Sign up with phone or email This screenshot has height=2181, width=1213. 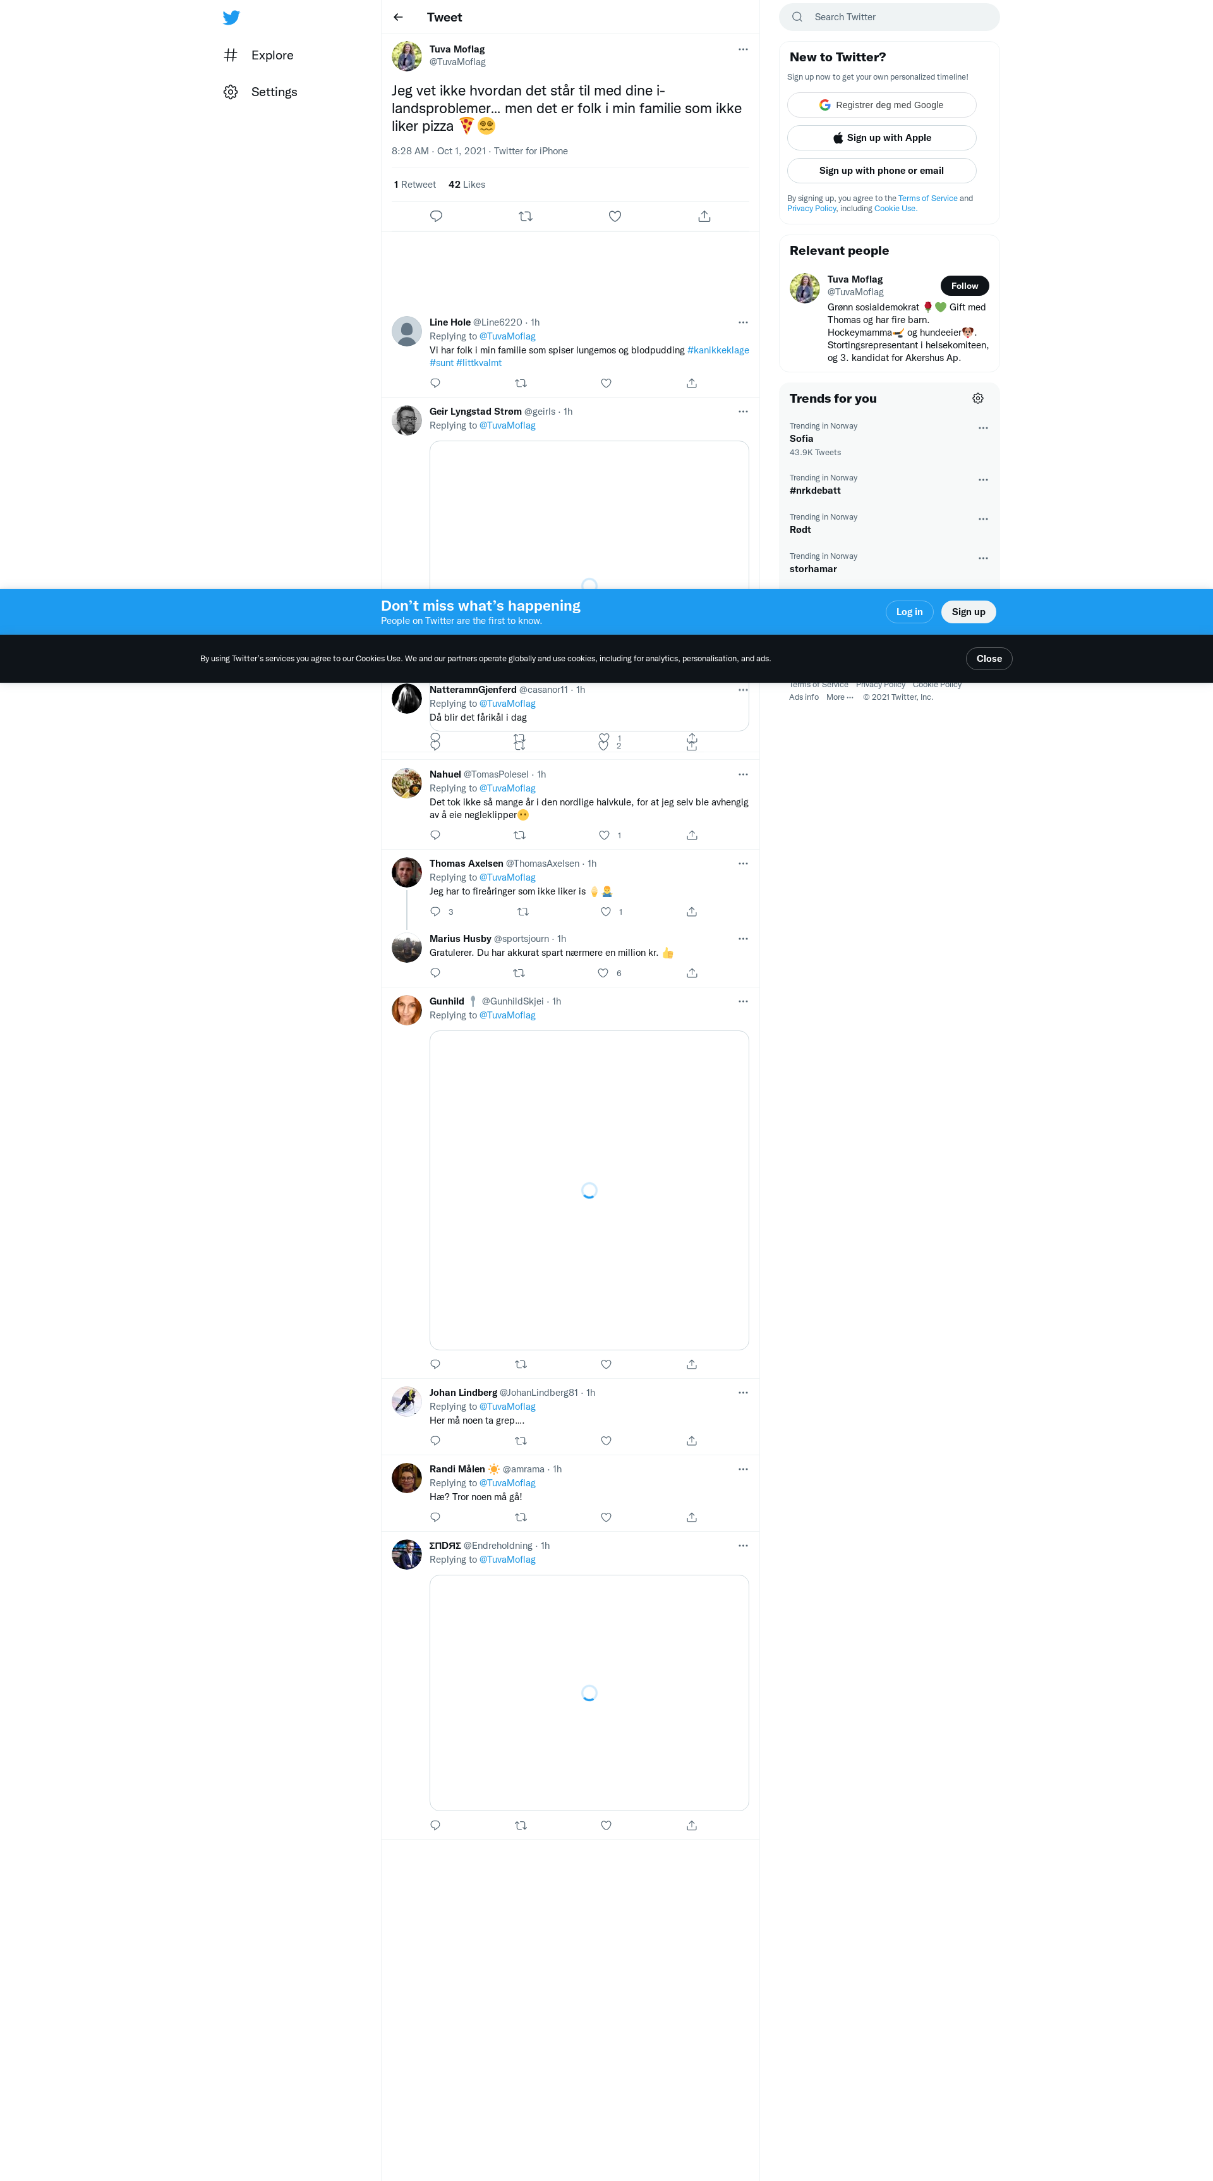[x=881, y=170]
